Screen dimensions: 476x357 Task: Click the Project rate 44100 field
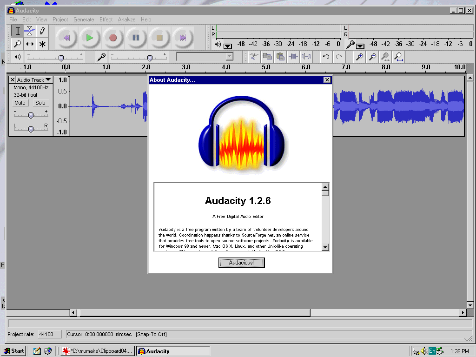[x=49, y=334]
